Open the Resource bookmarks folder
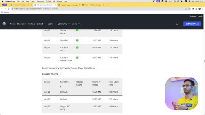Image resolution: width=205 pixels, height=115 pixels. click(5, 12)
